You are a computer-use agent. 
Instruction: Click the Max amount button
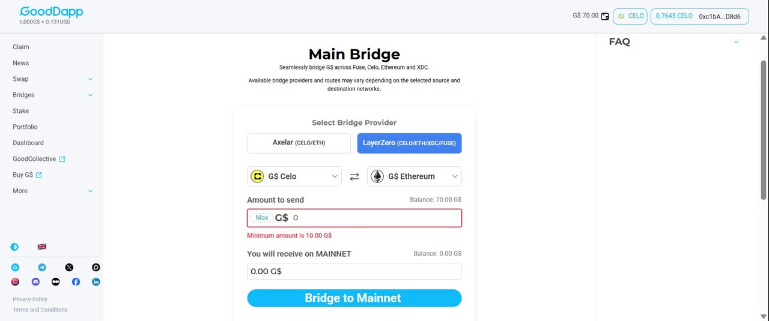(262, 218)
